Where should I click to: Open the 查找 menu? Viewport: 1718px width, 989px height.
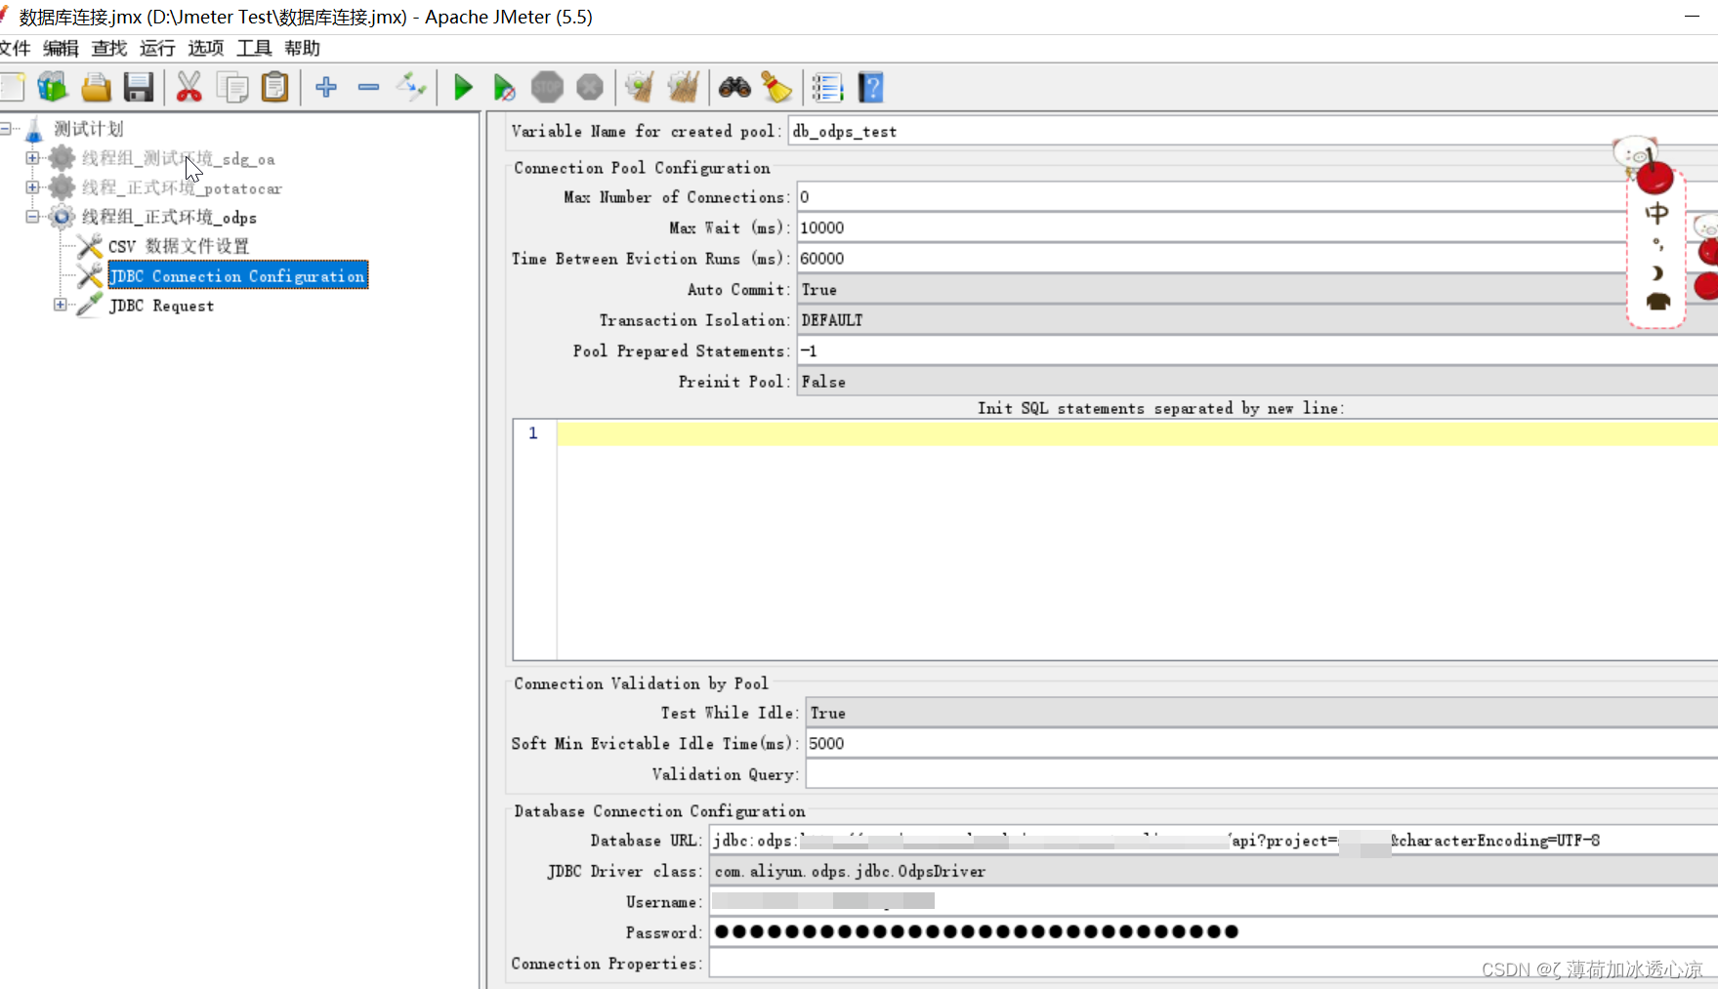[109, 48]
